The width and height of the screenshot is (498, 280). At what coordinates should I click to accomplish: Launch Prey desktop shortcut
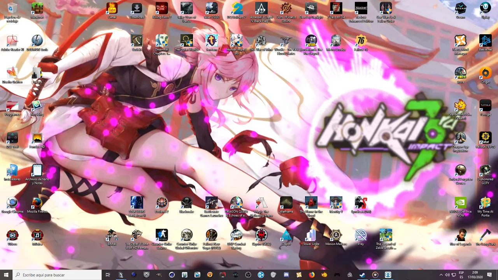coord(361,237)
